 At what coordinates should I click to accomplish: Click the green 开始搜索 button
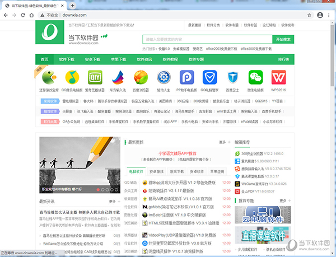(x=283, y=40)
